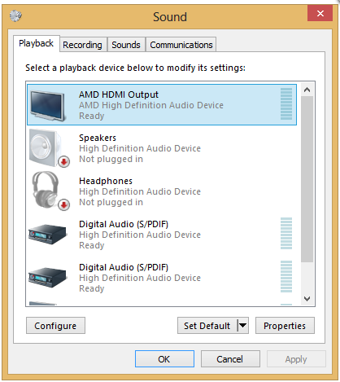Viewport: 340px width, 382px height.
Task: Click the red not-plugged-in badge on Speakers
Action: click(63, 162)
